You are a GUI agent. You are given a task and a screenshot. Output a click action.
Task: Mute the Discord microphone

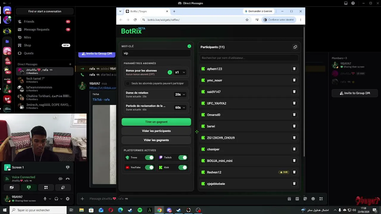pos(45,199)
